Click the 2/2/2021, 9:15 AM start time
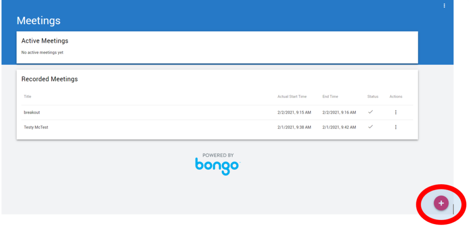Image resolution: width=469 pixels, height=226 pixels. click(x=294, y=112)
